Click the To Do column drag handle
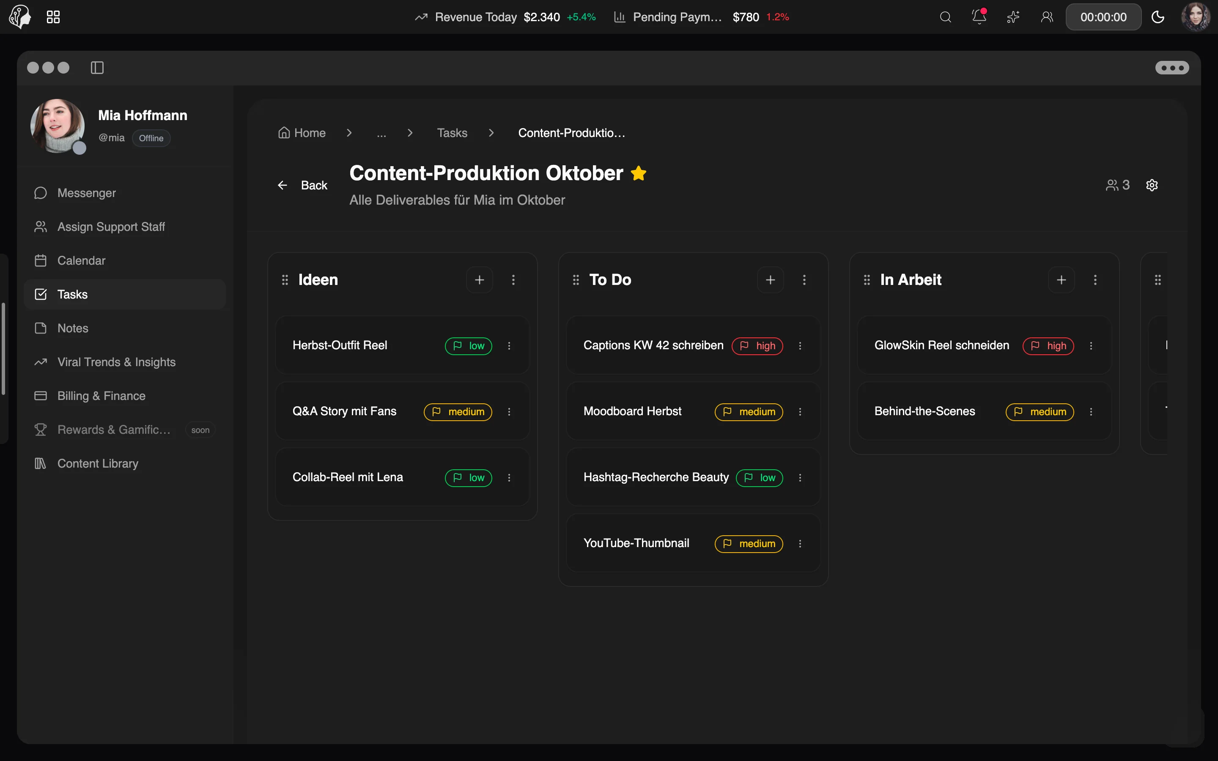This screenshot has width=1218, height=761. point(576,280)
